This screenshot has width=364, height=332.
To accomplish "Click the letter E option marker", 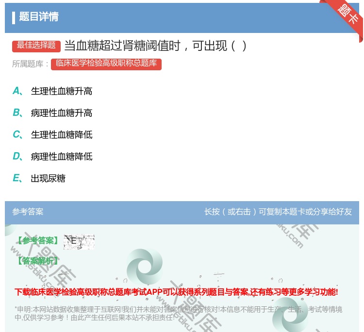I will 17,178.
